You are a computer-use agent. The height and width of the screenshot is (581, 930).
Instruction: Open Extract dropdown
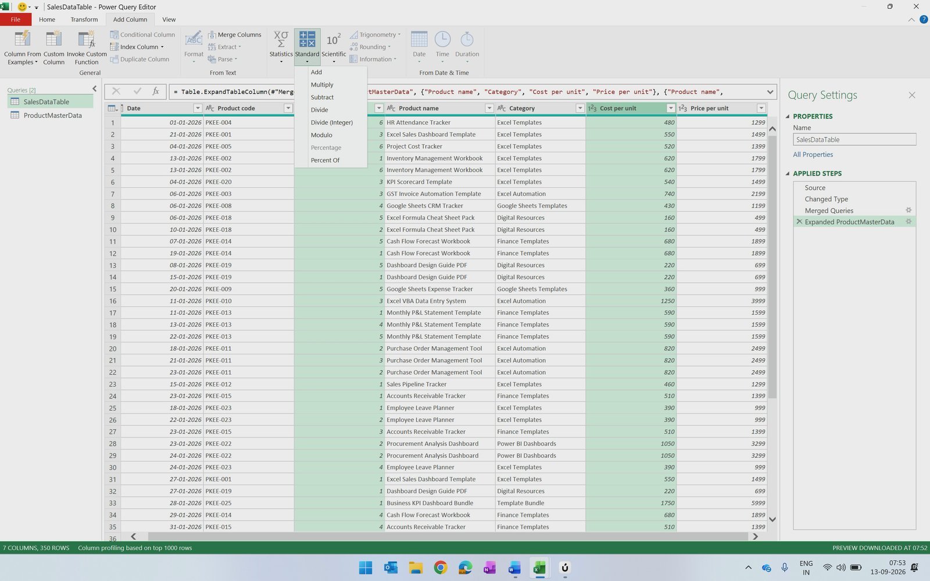(x=224, y=47)
